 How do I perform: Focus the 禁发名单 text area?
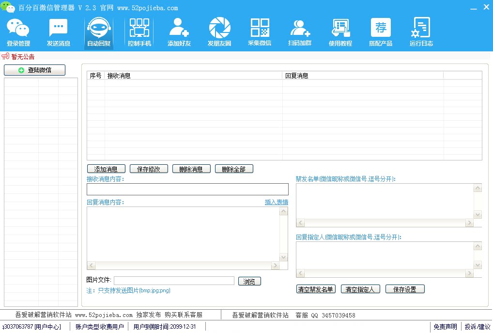(x=385, y=201)
